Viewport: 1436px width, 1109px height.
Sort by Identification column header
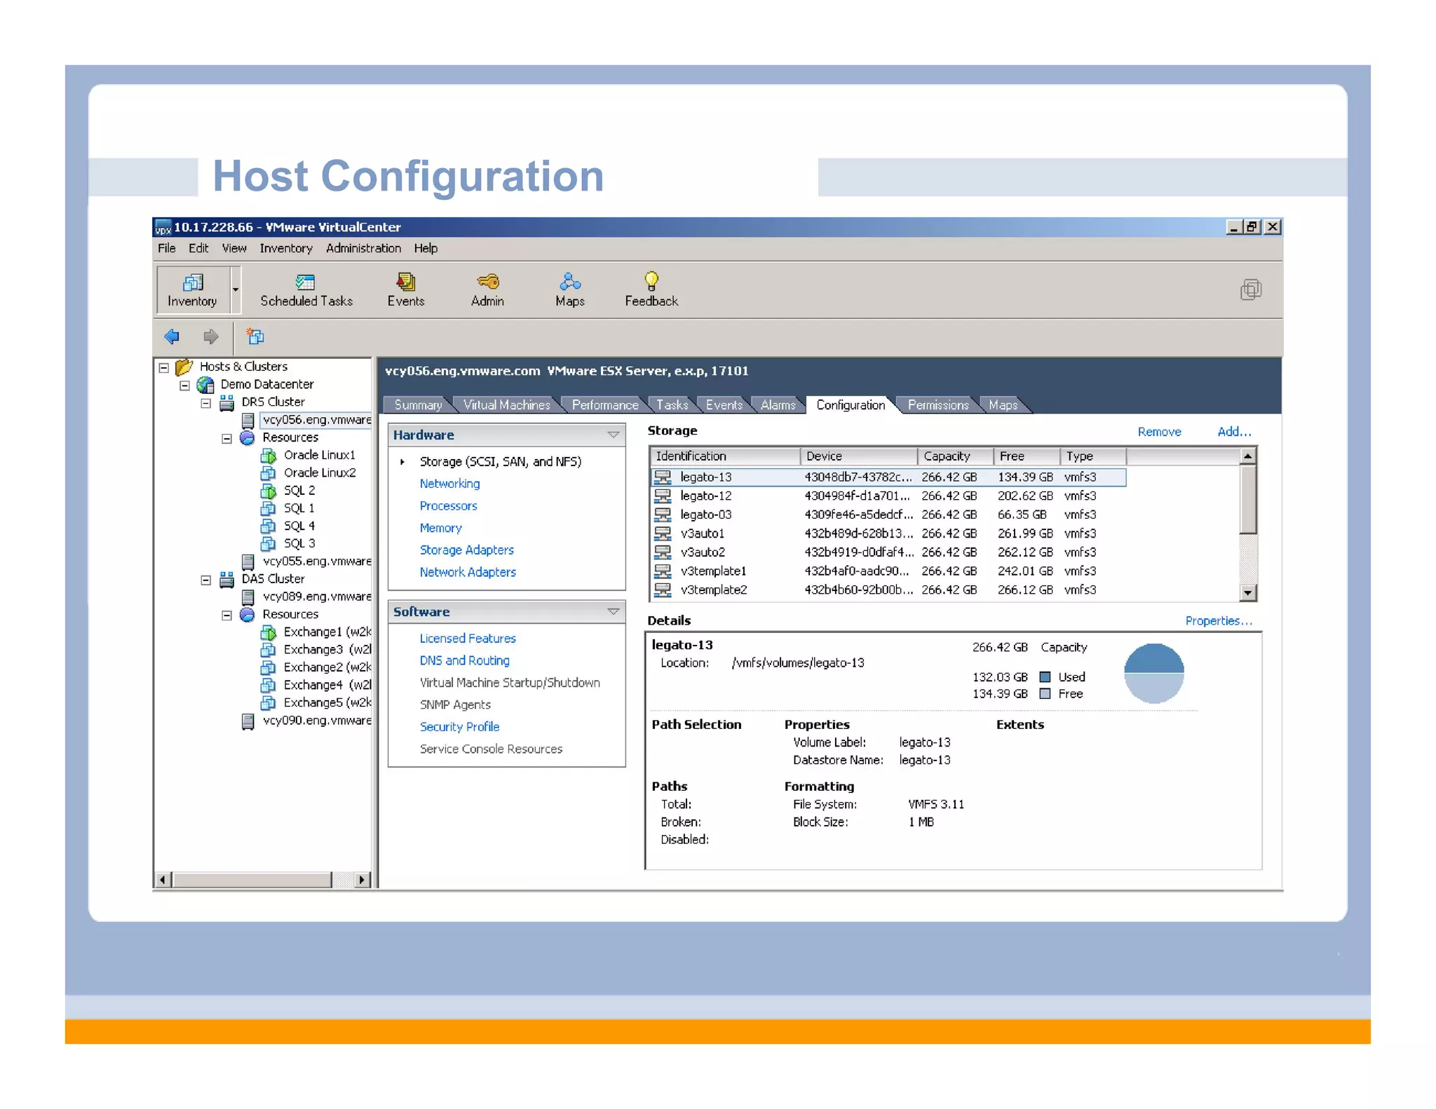(x=725, y=456)
